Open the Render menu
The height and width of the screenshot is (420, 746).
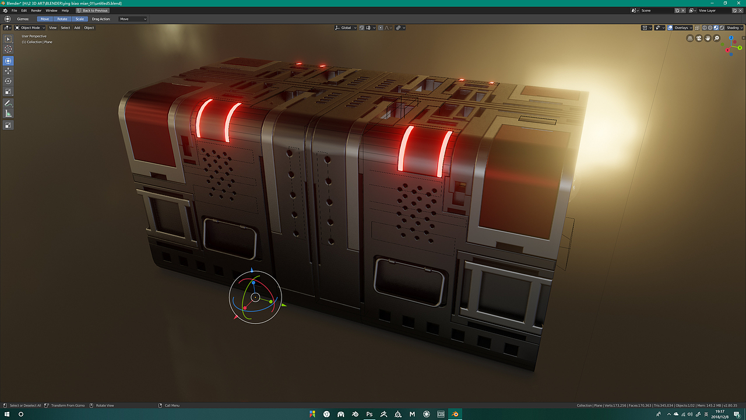click(x=36, y=10)
